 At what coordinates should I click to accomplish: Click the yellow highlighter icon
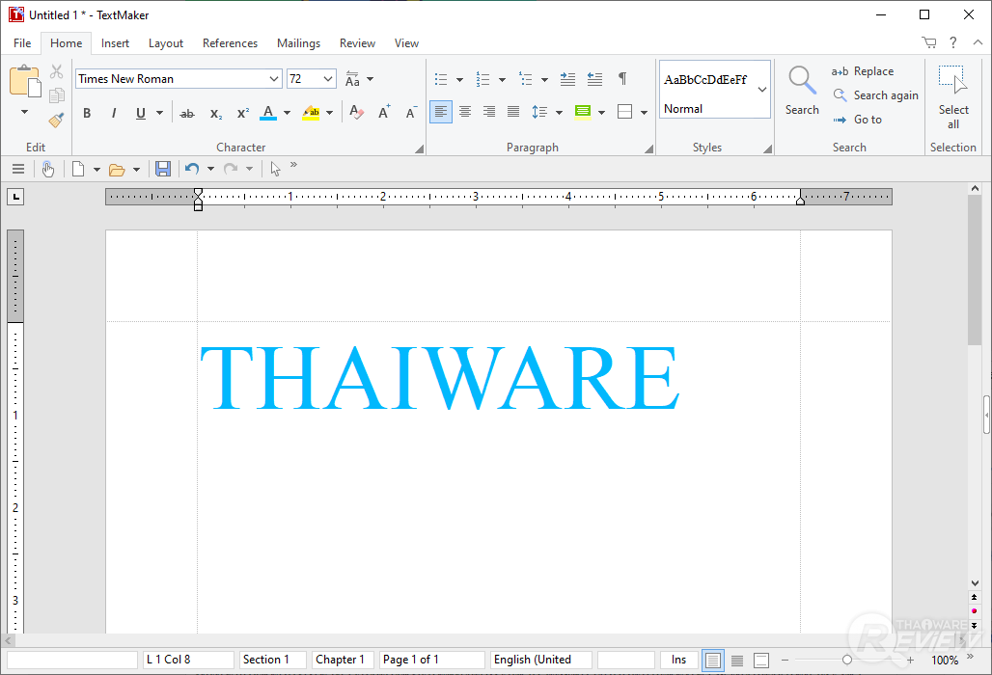(x=311, y=113)
